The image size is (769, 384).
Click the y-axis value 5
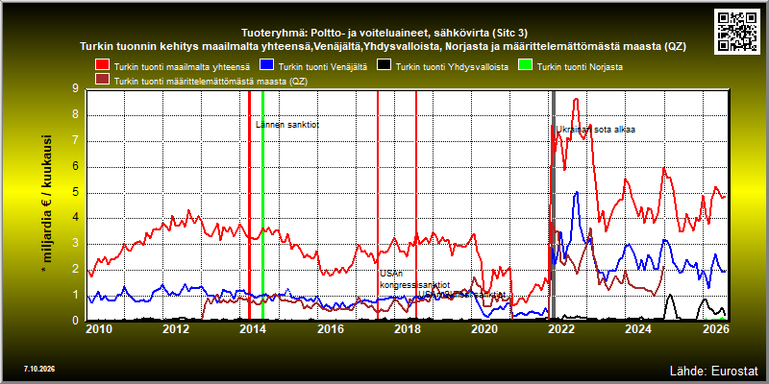(x=75, y=193)
